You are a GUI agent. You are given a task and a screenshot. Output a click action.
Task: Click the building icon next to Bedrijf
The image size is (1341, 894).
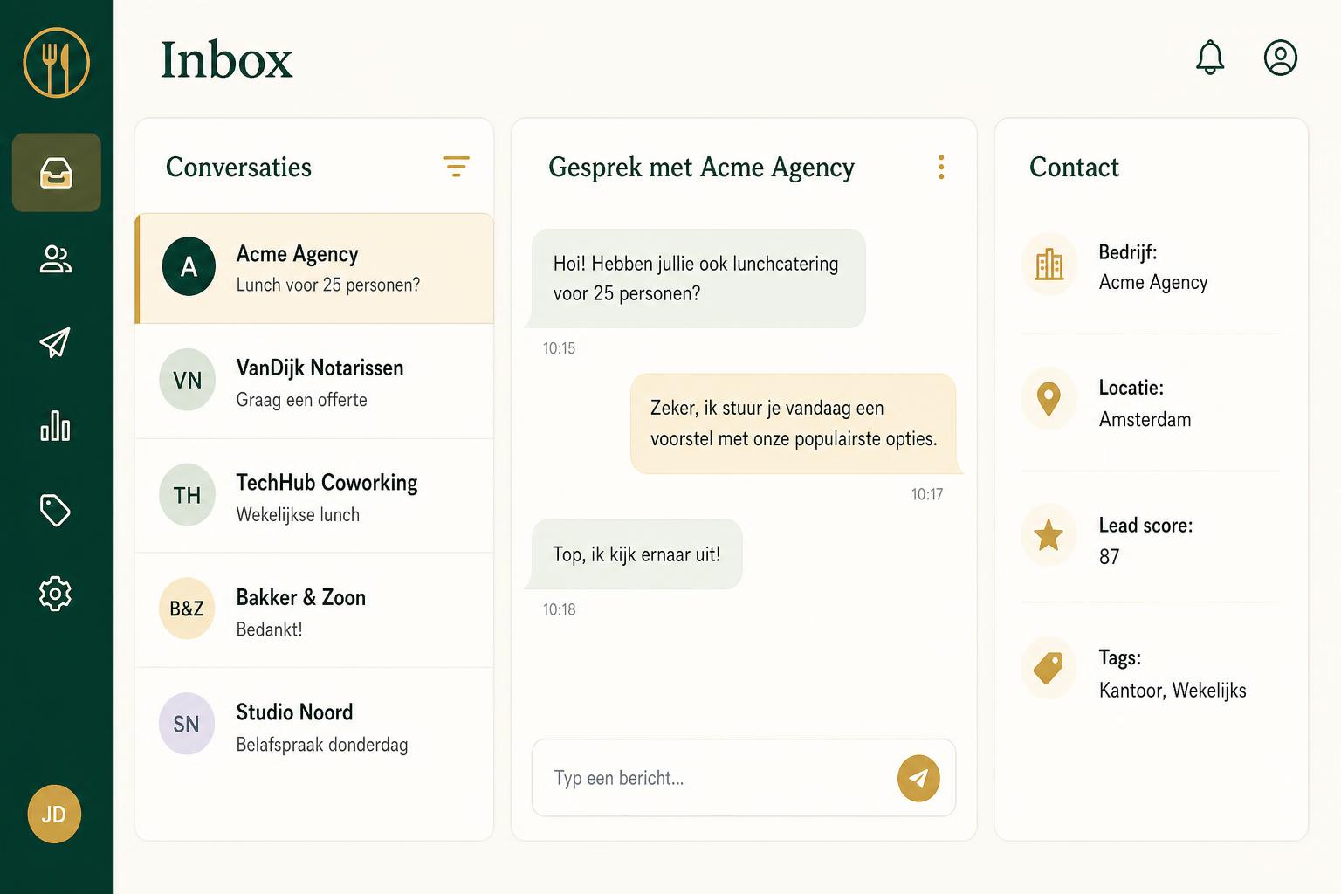[1049, 264]
